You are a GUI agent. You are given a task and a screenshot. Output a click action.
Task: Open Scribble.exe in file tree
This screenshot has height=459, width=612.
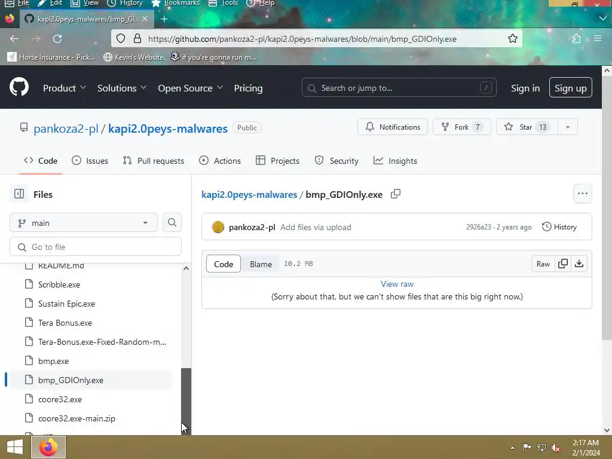59,284
